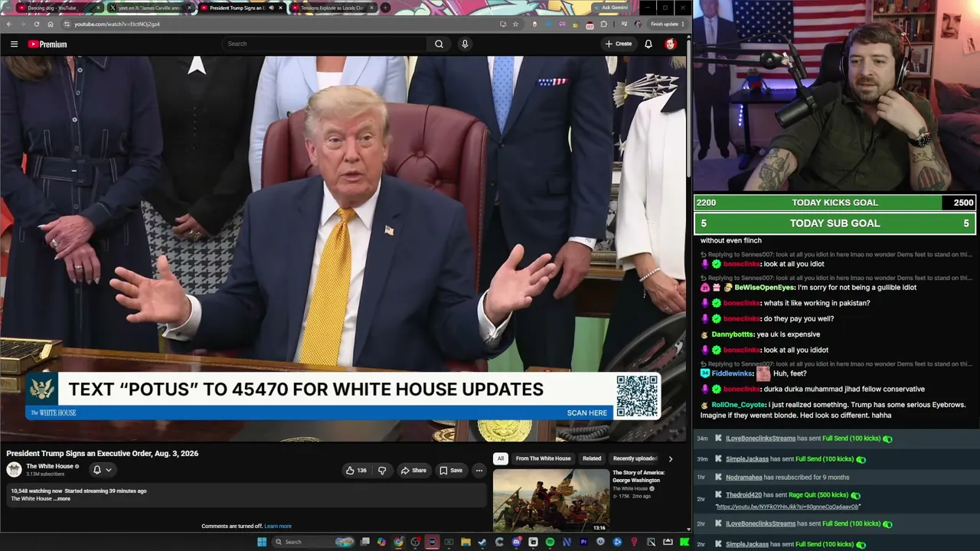Screen dimensions: 980x551
Task: Open File Explorer from the taskbar
Action: (465, 542)
